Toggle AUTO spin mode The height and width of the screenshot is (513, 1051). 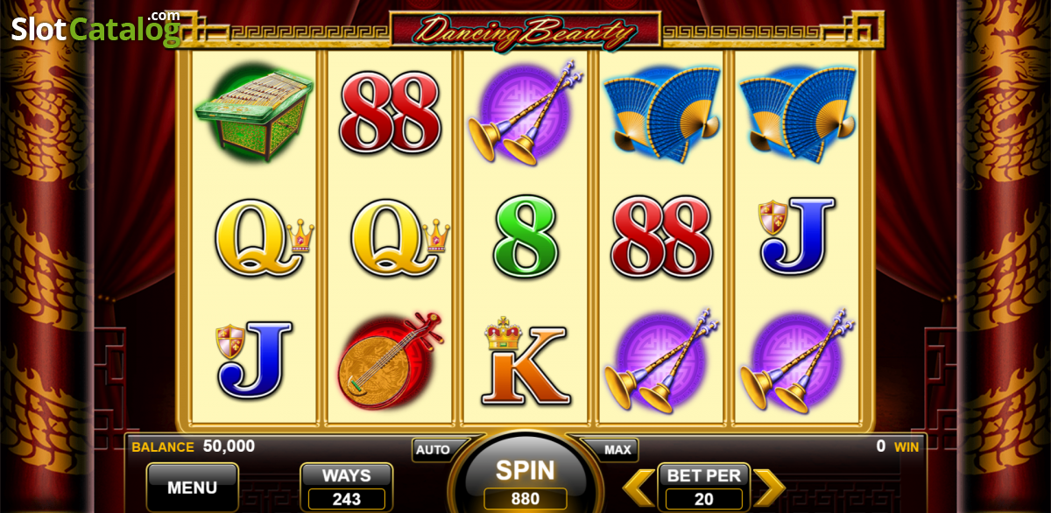pos(433,450)
